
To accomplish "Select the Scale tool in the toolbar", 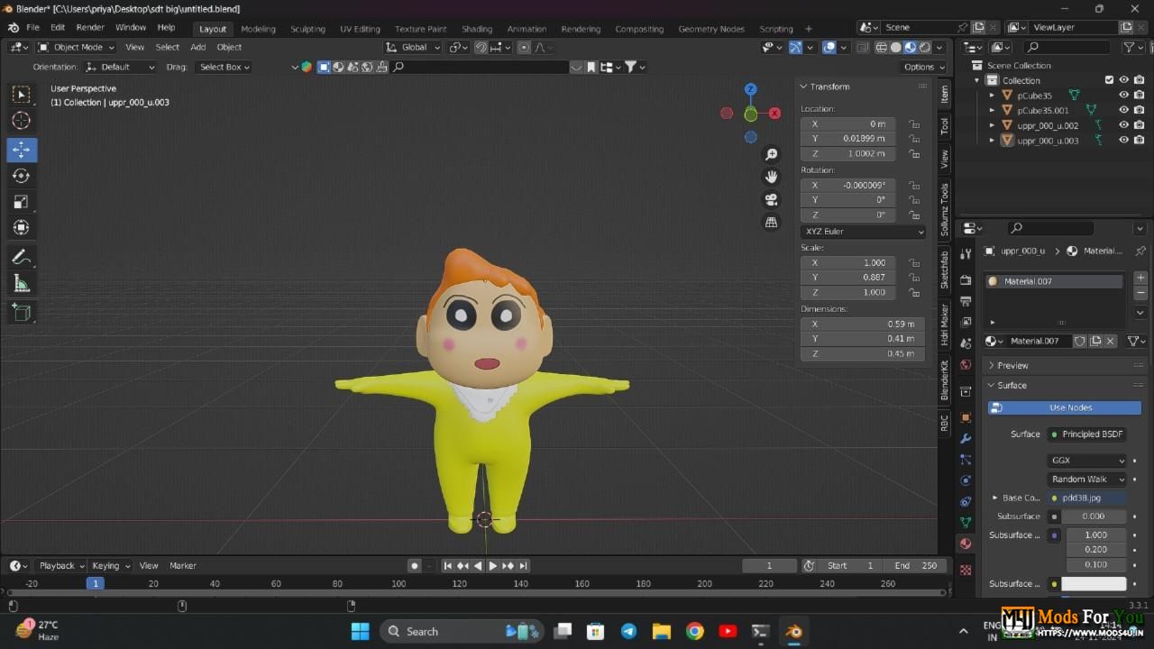I will (x=22, y=204).
